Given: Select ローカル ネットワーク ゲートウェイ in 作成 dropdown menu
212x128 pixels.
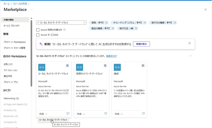Looking at the screenshot, I should (x=53, y=120).
